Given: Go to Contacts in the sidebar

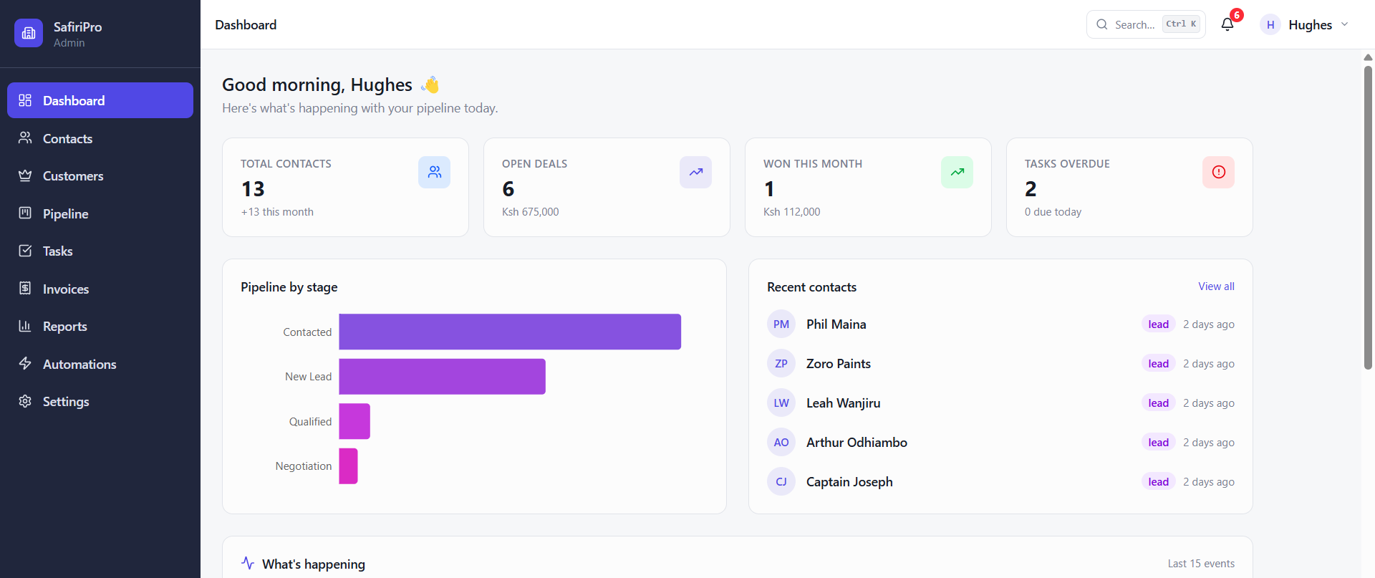Looking at the screenshot, I should 100,138.
